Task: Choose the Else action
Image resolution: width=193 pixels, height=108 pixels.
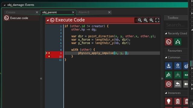Action: click(x=186, y=75)
